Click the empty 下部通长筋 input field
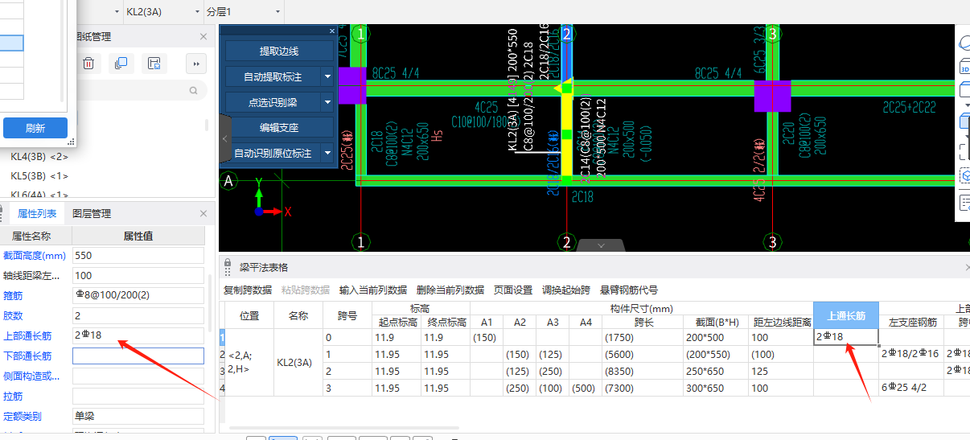970x440 pixels. (x=138, y=356)
